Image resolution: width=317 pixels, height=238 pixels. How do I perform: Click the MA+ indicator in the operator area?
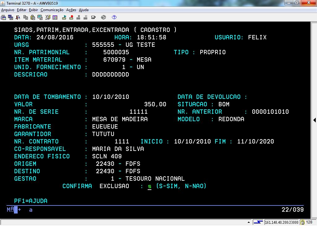coord(14,210)
